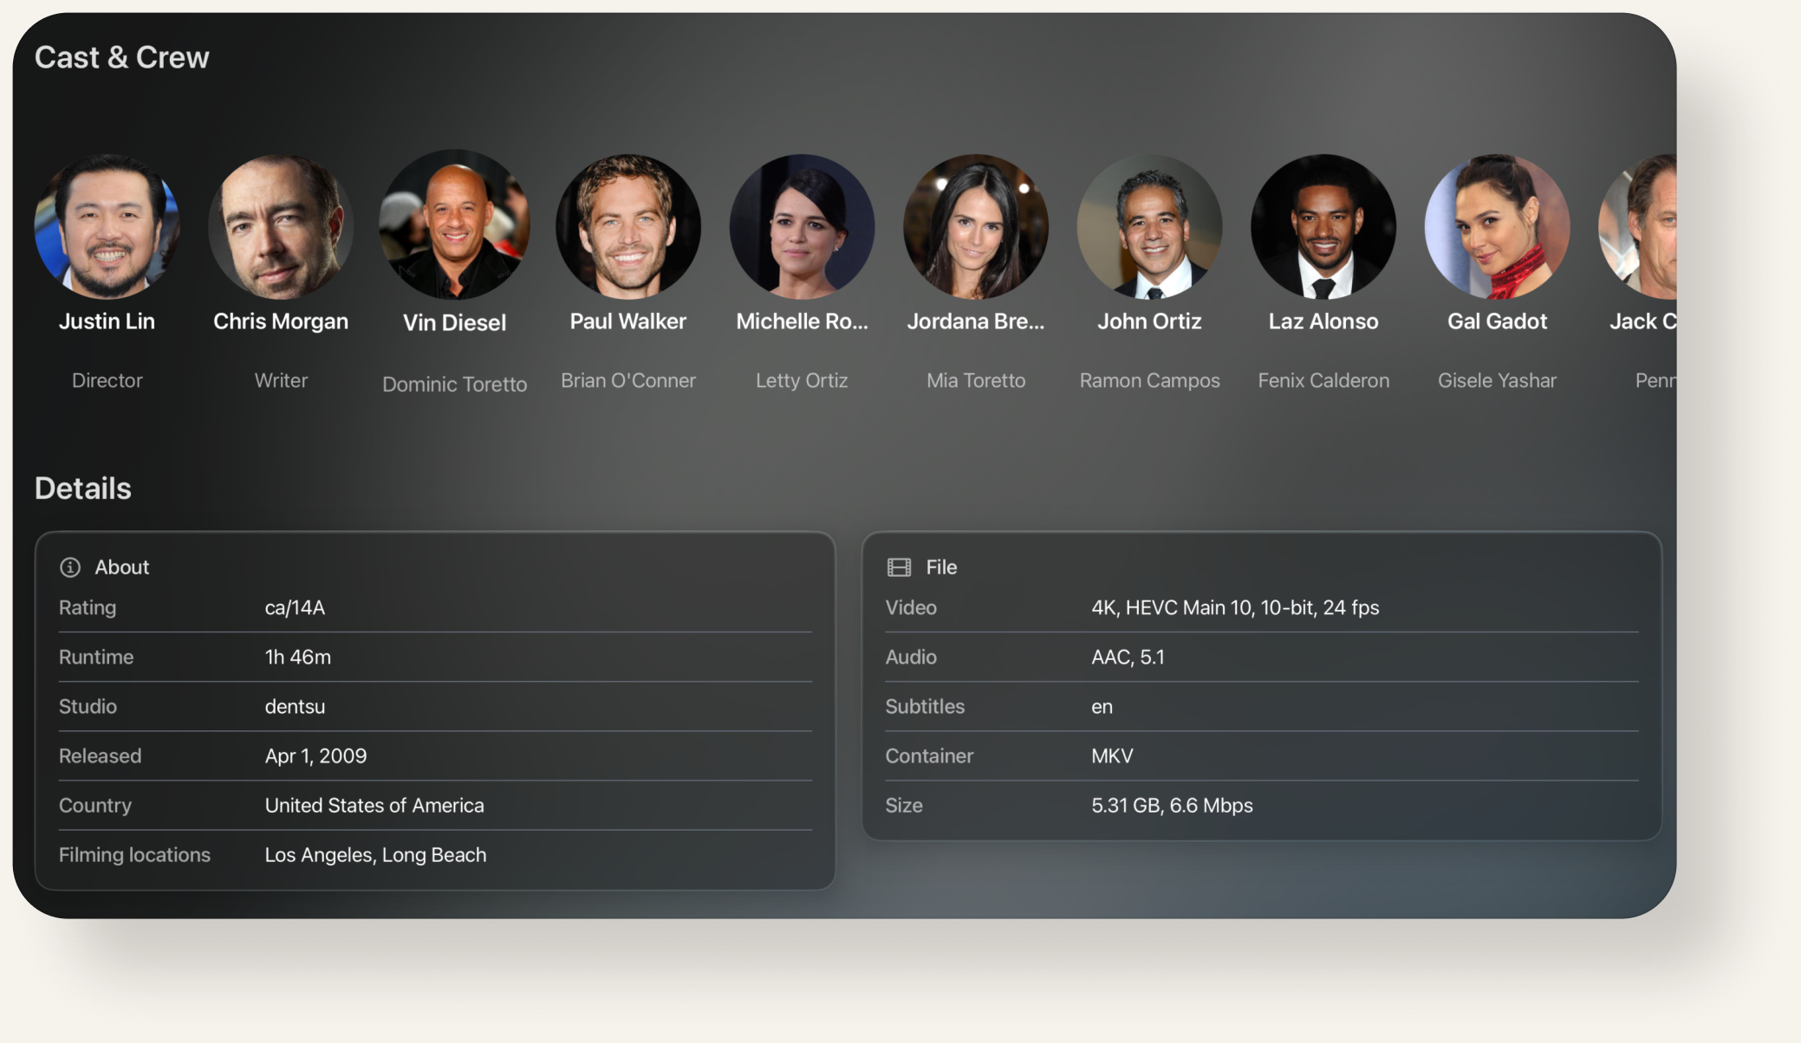Click the 'Filming locations' row label
This screenshot has width=1801, height=1043.
[x=134, y=855]
